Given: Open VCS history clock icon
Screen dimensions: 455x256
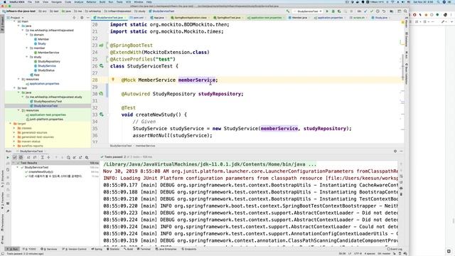Looking at the screenshot, I should [378, 11].
